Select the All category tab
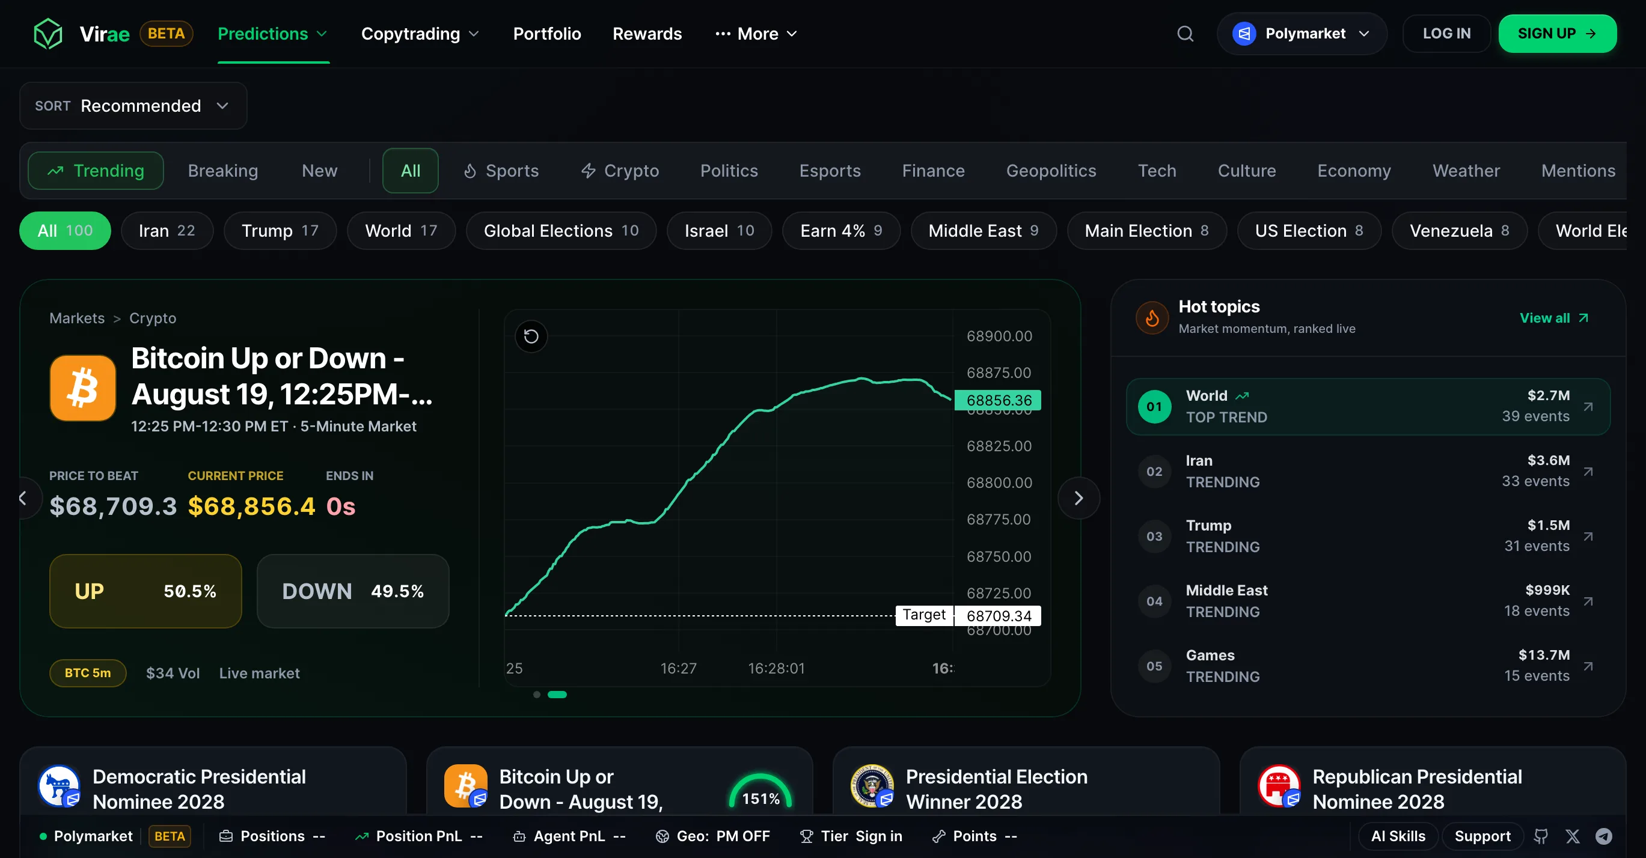 point(410,171)
